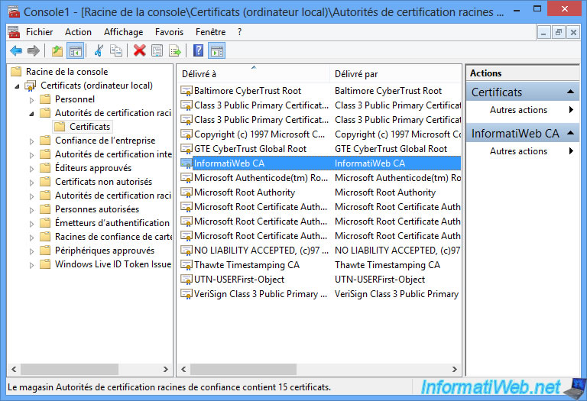Click the list pane scroll right arrow

[x=455, y=370]
